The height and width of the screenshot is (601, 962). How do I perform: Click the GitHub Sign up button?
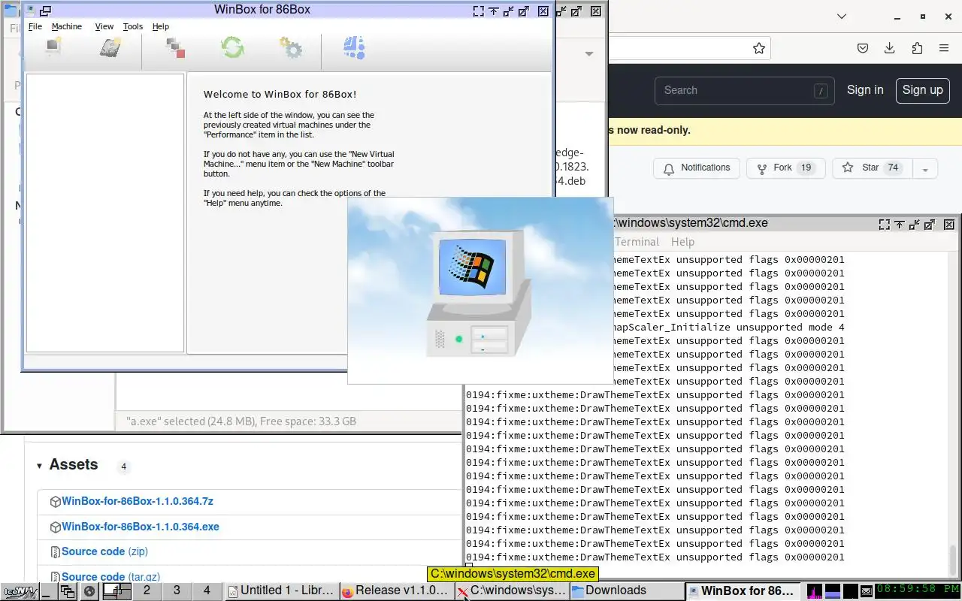pos(922,90)
